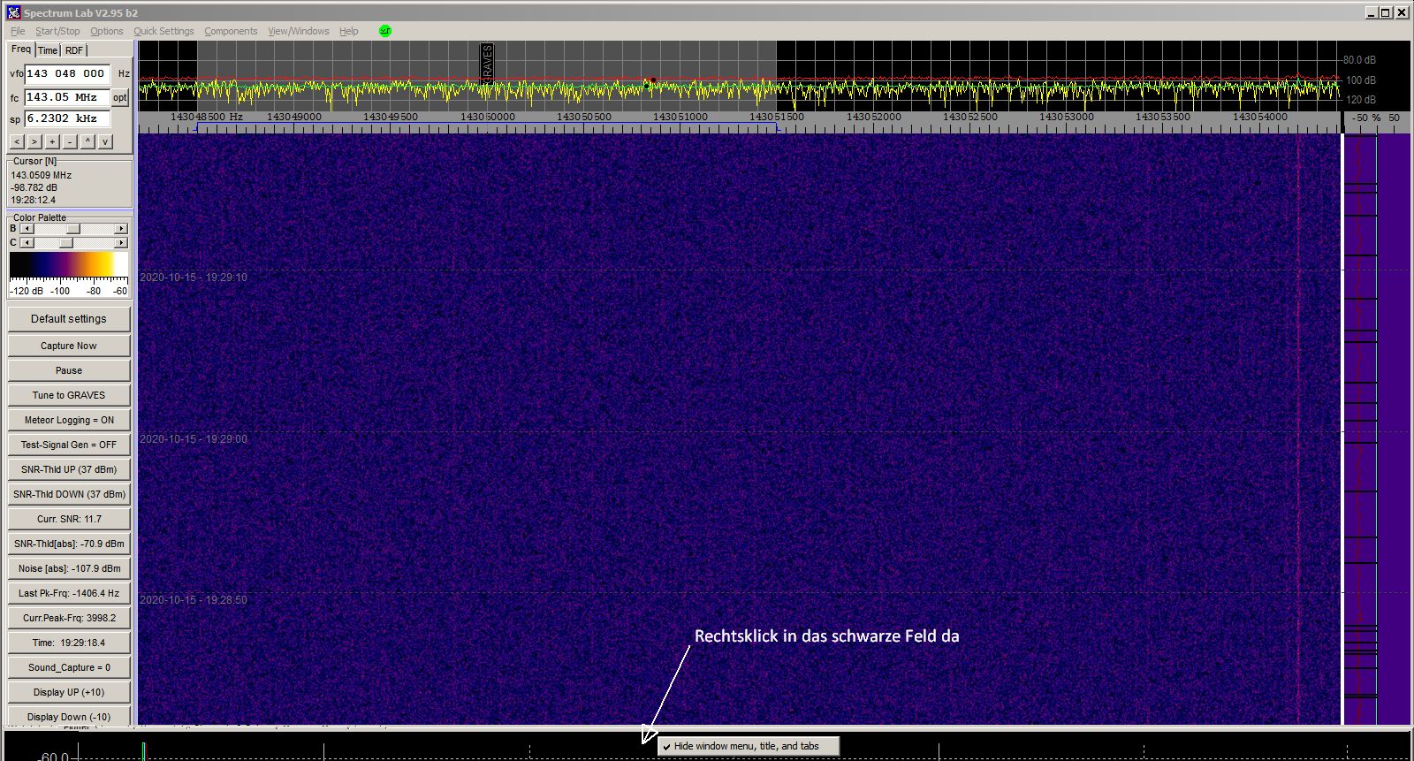Click the '-' zoom out button
The height and width of the screenshot is (761, 1414).
(70, 141)
